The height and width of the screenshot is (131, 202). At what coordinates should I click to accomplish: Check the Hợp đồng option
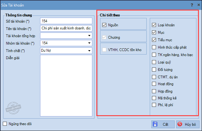point(154,91)
